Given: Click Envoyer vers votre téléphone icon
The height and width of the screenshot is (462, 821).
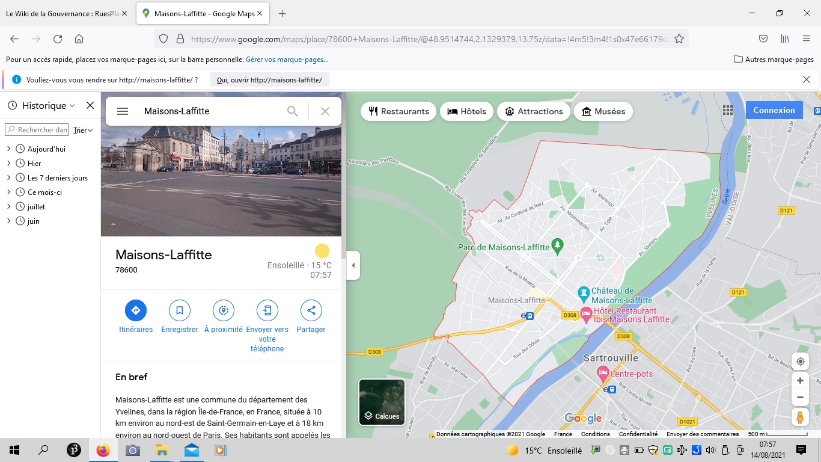Looking at the screenshot, I should (267, 310).
